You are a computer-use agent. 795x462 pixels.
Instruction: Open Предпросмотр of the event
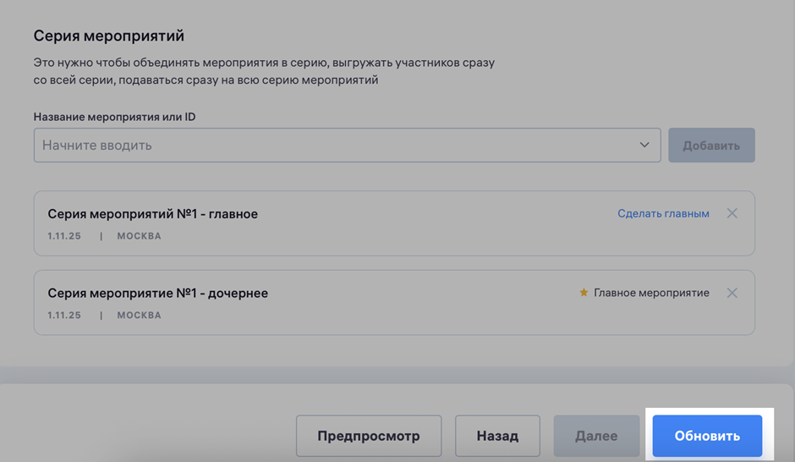coord(368,436)
